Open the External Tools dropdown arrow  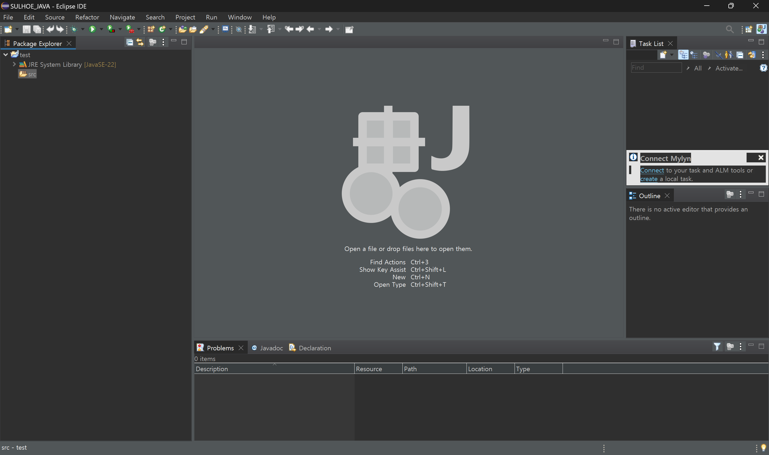[x=139, y=29]
